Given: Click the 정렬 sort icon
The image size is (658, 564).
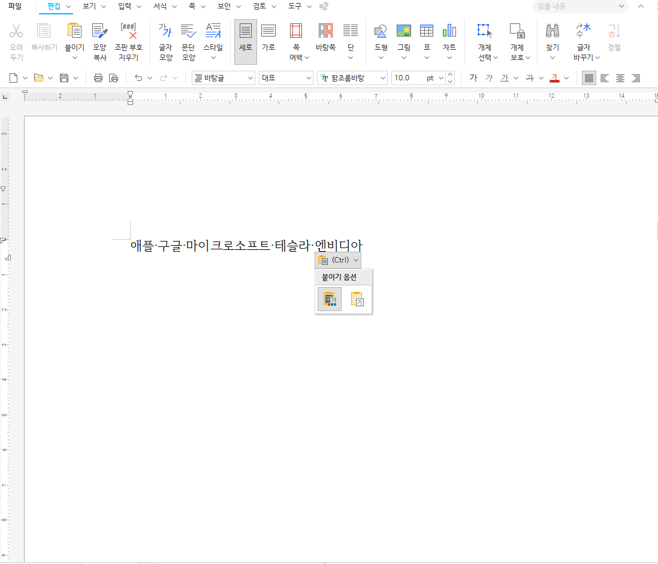Looking at the screenshot, I should point(614,31).
